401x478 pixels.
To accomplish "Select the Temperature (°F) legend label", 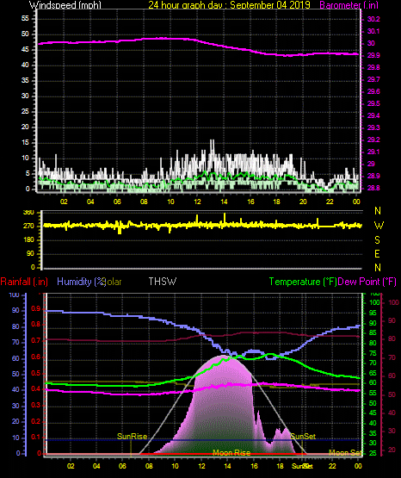I will (303, 282).
